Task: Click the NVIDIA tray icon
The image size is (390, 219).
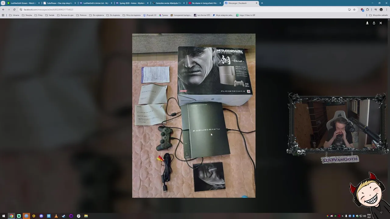Action: pos(335,216)
